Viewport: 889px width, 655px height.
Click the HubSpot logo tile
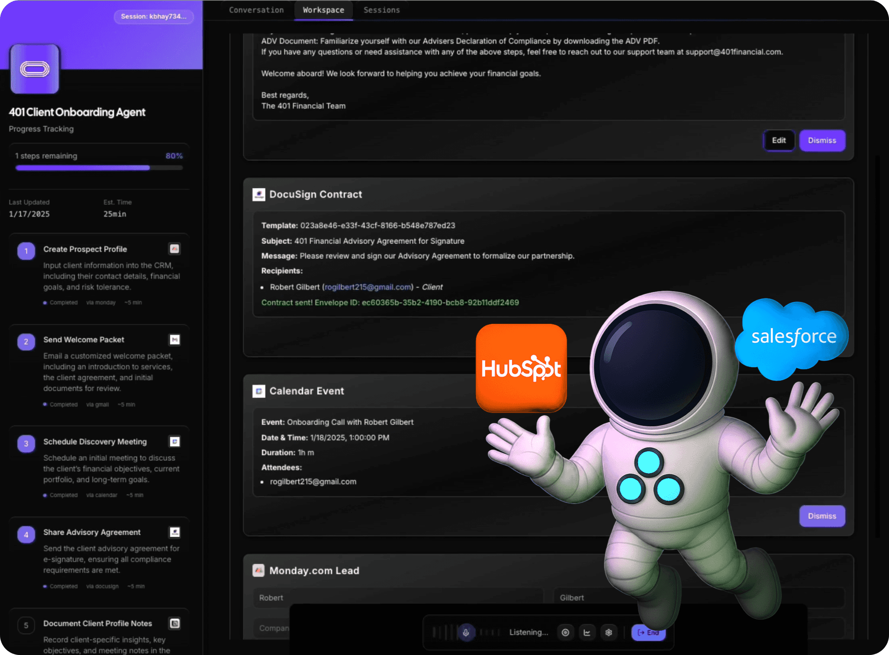(x=521, y=368)
